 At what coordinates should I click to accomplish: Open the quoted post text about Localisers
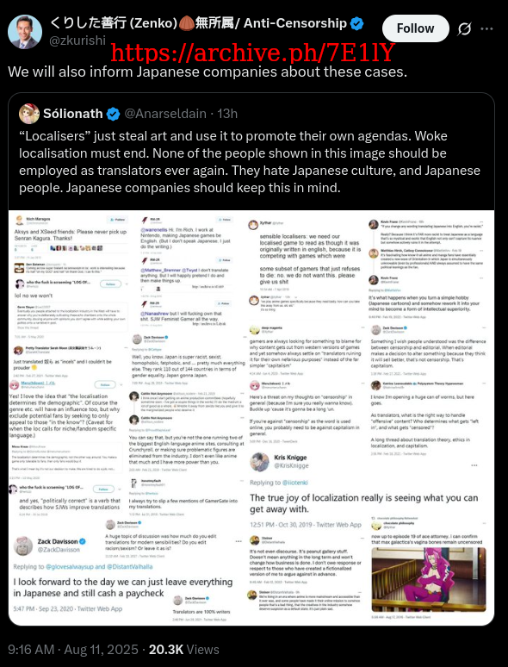(250, 162)
